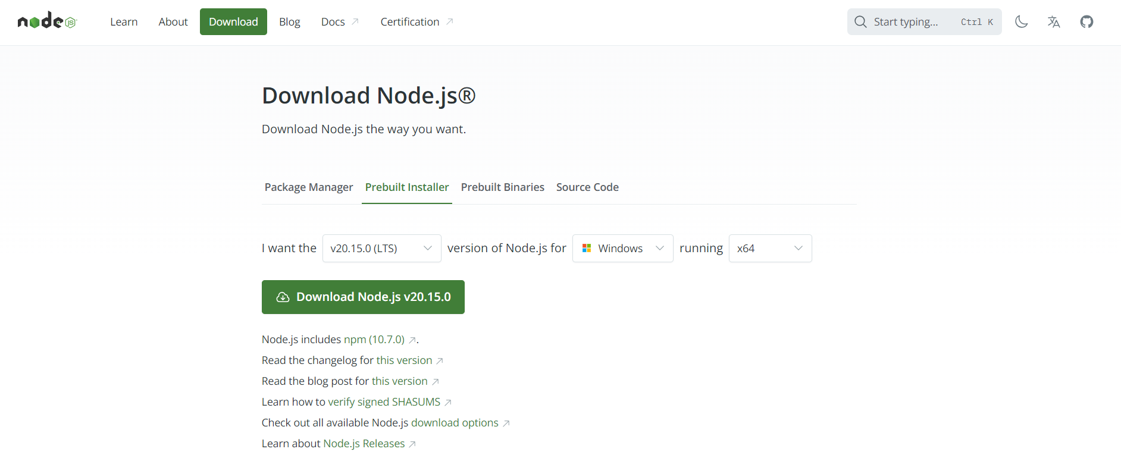Click the Windows logo in the OS dropdown

[x=587, y=248]
